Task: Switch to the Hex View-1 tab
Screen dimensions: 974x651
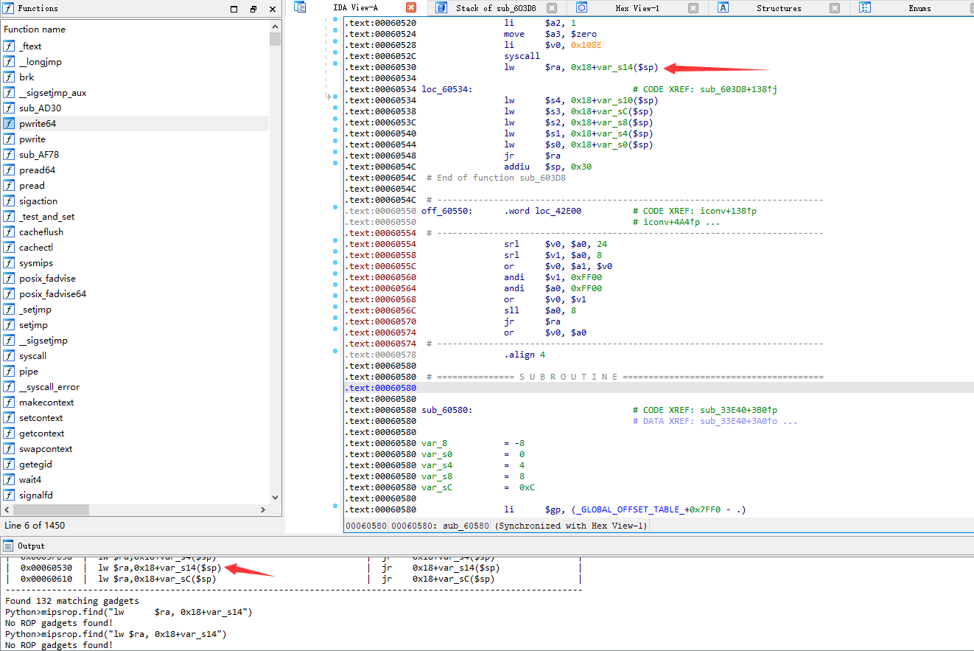Action: tap(637, 8)
